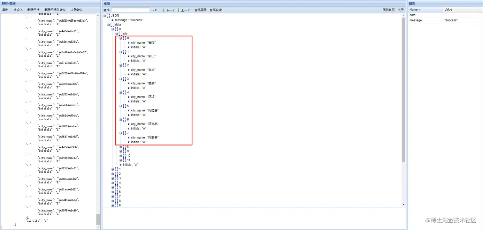Expand all nodes with 全部展开

point(201,10)
